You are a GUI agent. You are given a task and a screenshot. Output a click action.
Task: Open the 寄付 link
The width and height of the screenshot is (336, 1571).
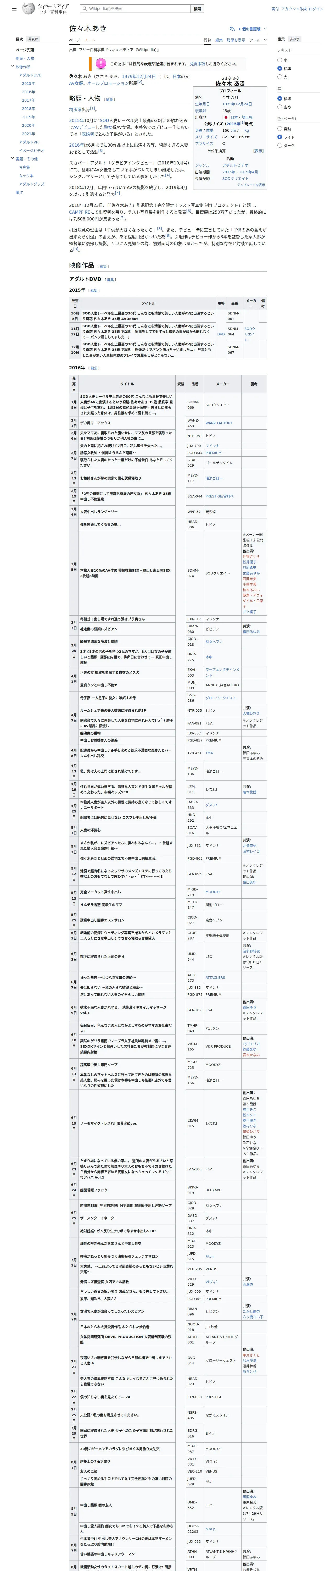[275, 9]
